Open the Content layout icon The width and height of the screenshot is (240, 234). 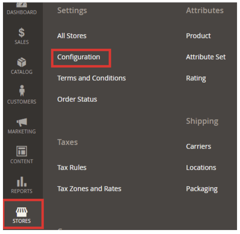[21, 151]
